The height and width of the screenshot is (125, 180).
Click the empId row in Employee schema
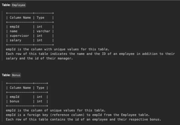tap(30, 27)
